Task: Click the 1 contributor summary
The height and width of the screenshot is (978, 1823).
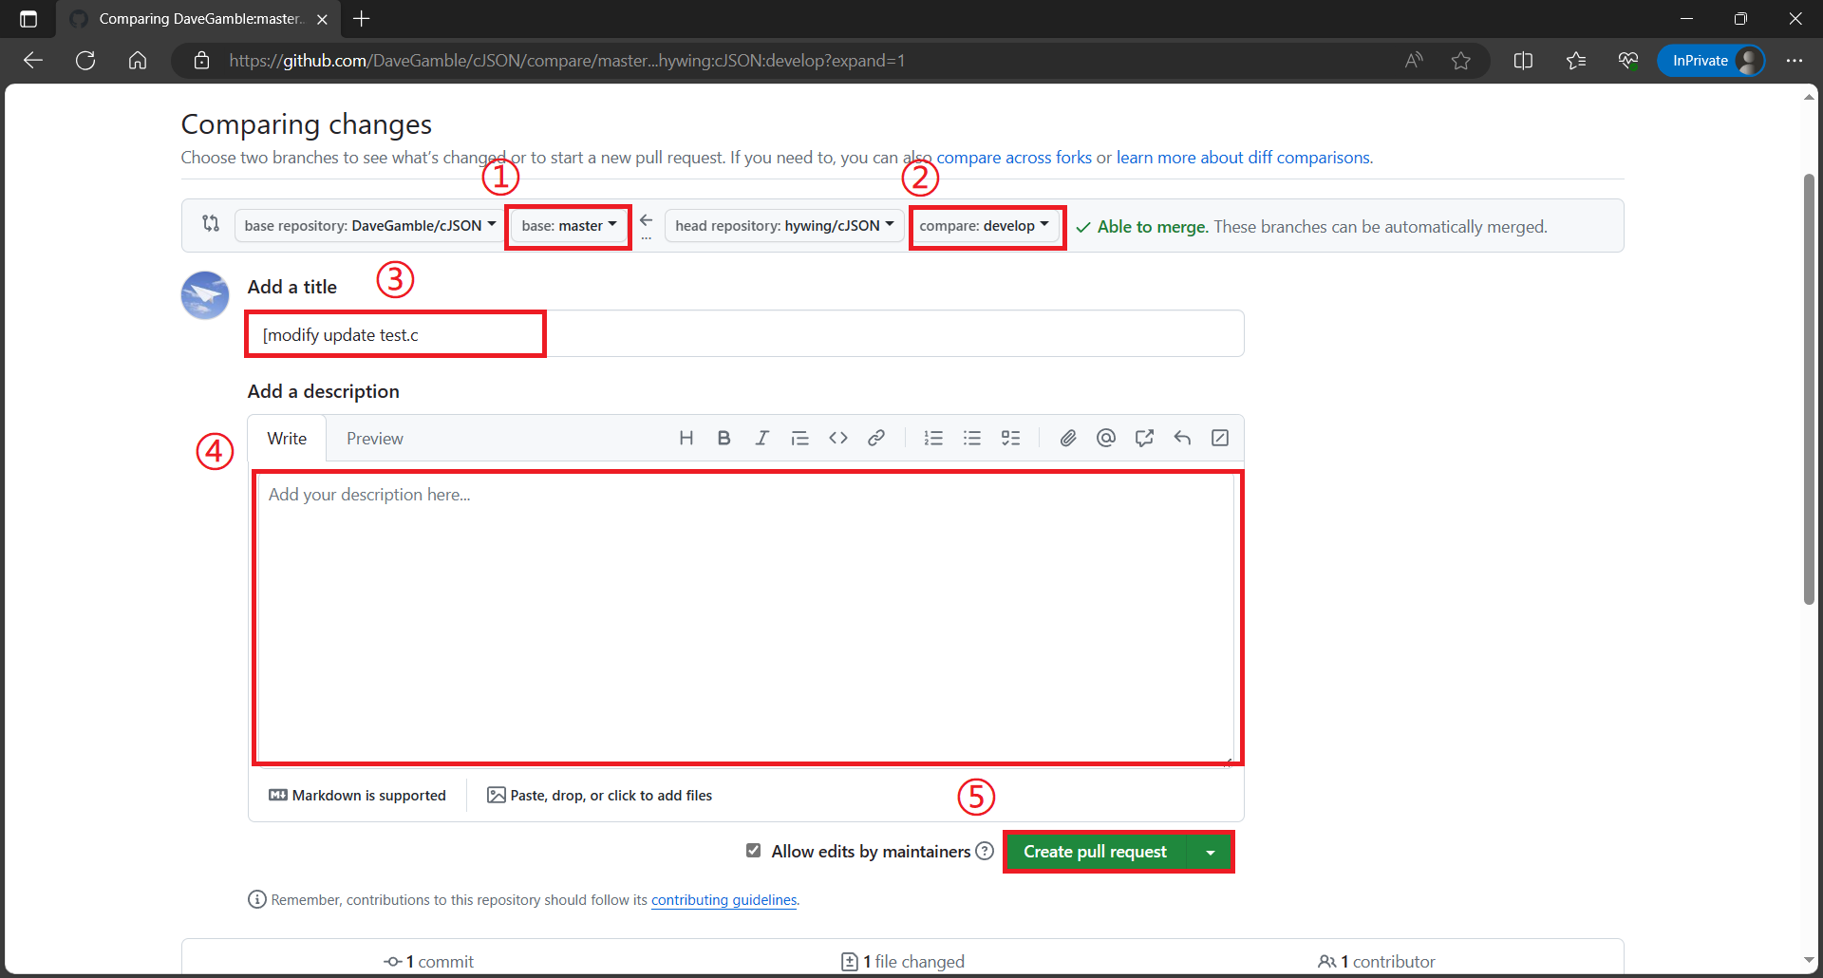Action: point(1377,962)
